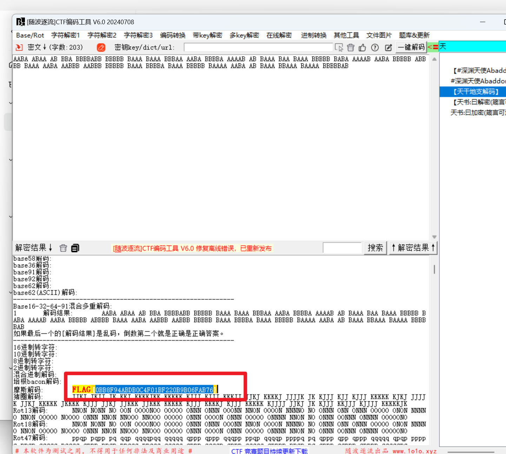Screen dimensions: 506x454
Task: Click the copy results icon next to the trash
Action: click(x=75, y=248)
